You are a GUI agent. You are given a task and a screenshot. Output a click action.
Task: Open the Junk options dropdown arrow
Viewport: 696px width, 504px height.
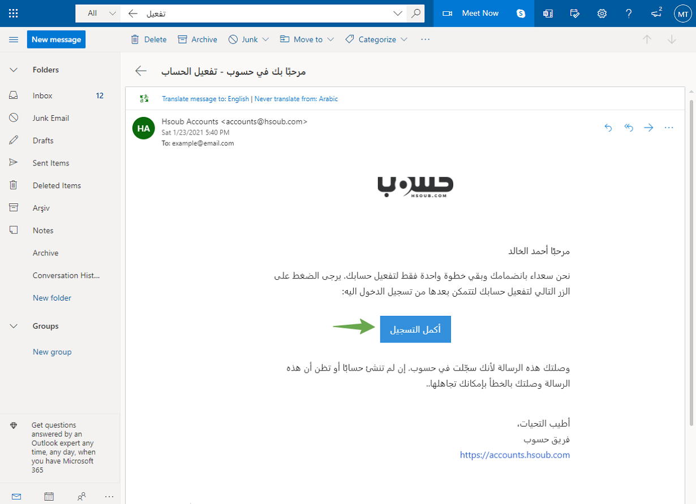pyautogui.click(x=266, y=40)
